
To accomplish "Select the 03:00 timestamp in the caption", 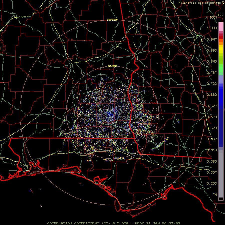I will [174, 223].
